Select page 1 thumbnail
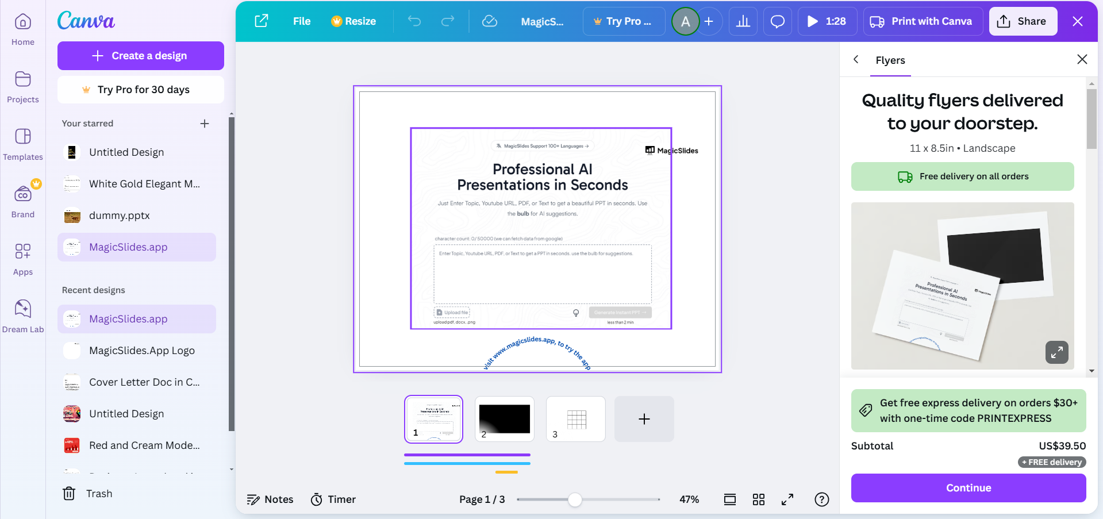This screenshot has height=519, width=1103. 433,419
